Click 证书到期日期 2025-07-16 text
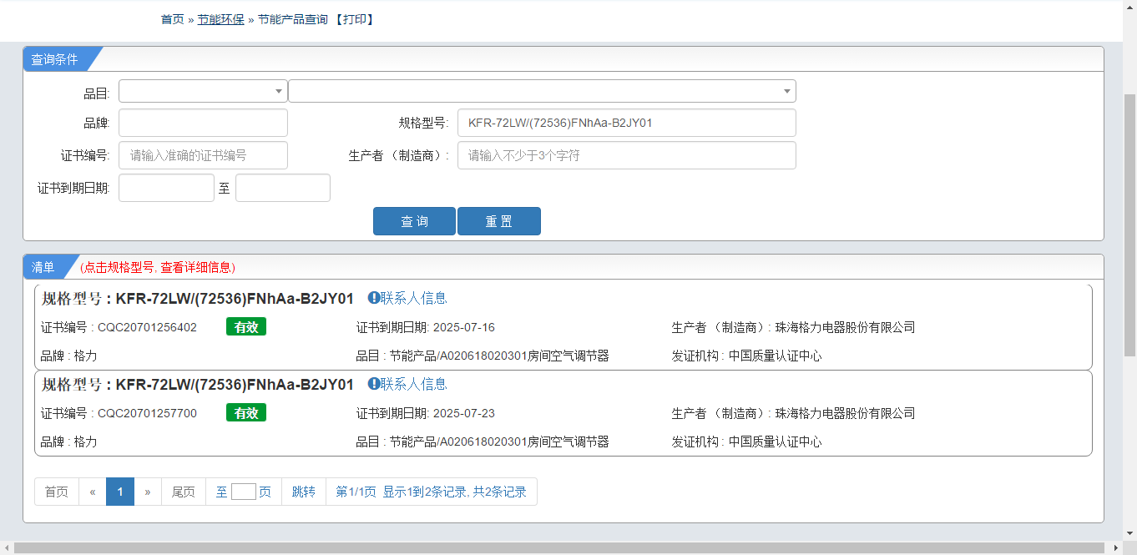This screenshot has height=555, width=1137. pyautogui.click(x=426, y=327)
